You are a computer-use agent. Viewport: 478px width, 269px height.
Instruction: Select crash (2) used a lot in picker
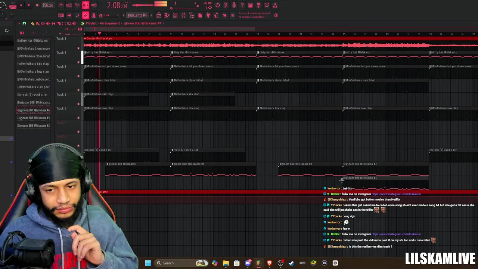point(33,95)
